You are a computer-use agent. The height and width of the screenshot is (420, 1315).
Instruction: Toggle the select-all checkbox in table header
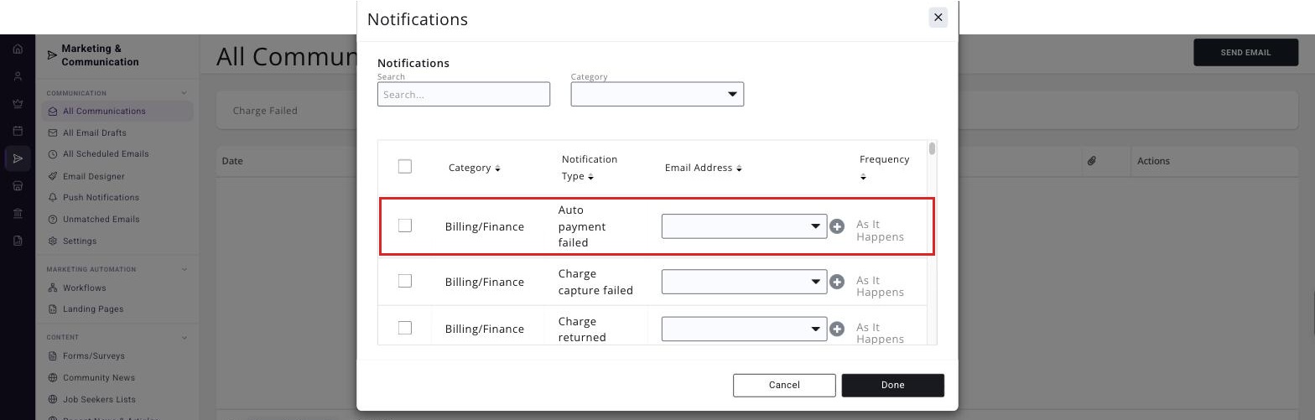pos(404,166)
